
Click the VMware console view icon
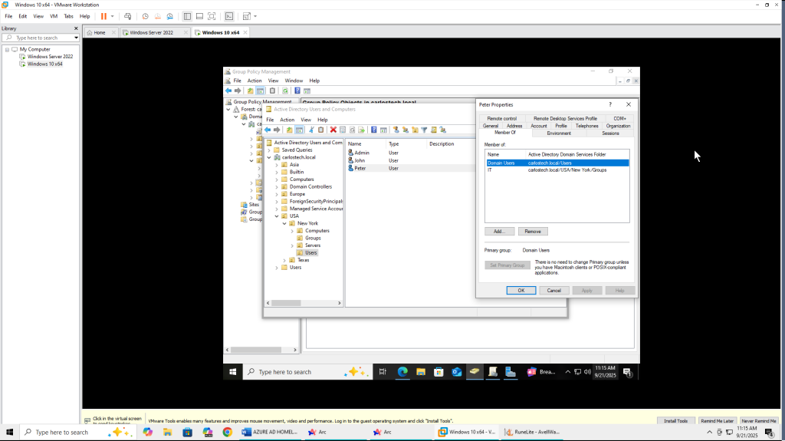[228, 16]
